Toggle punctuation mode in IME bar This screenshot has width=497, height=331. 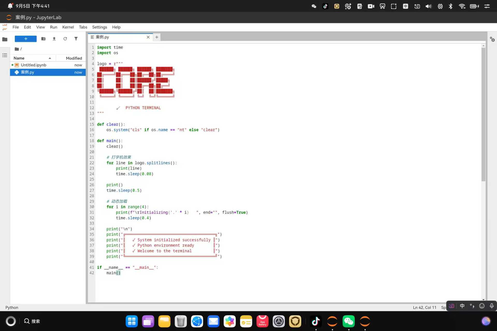point(472,306)
